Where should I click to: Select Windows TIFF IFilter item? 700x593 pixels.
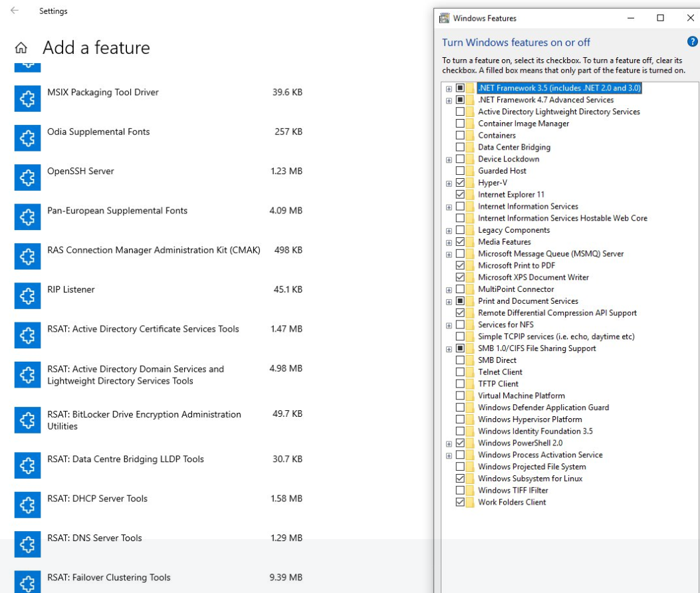tap(513, 491)
